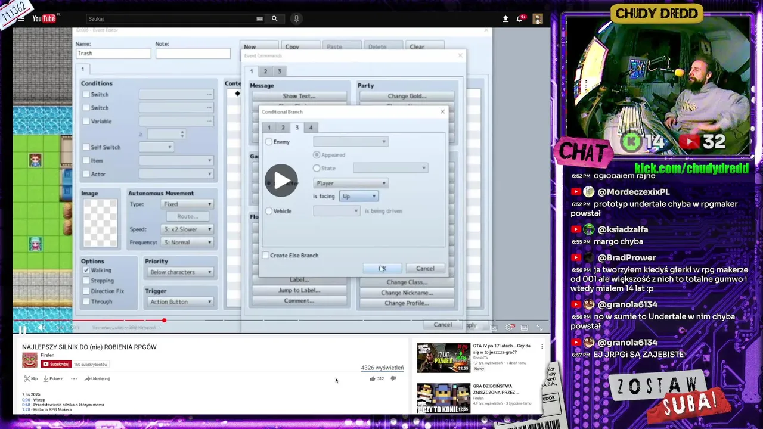Viewport: 763px width, 429px height.
Task: Click the Change Nickname... command
Action: (407, 293)
